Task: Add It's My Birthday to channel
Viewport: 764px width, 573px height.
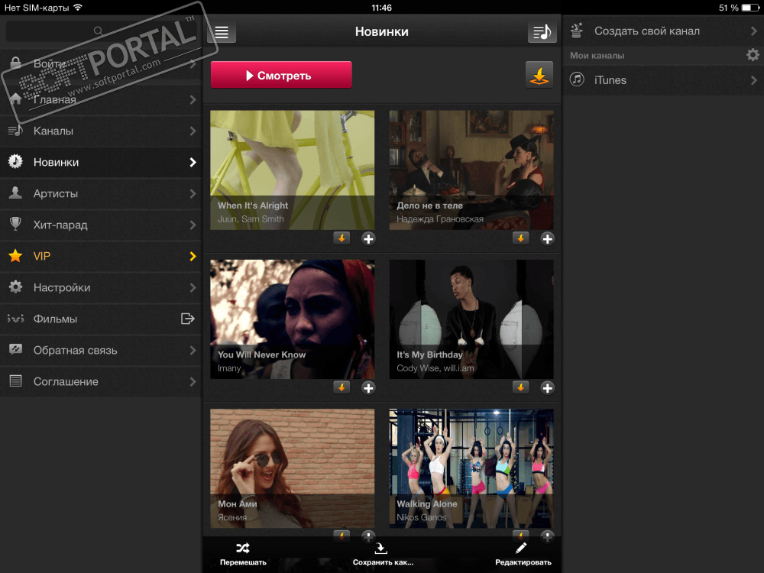Action: pos(547,388)
